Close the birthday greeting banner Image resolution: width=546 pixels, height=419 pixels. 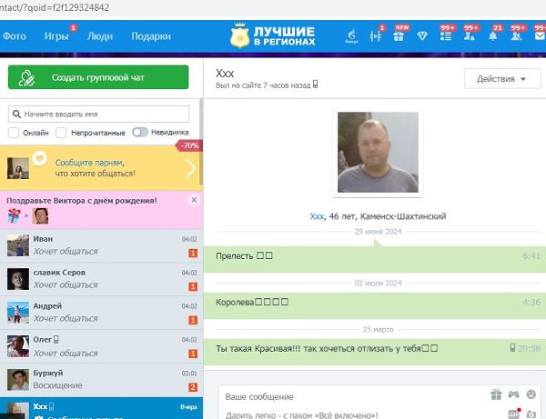click(x=193, y=199)
